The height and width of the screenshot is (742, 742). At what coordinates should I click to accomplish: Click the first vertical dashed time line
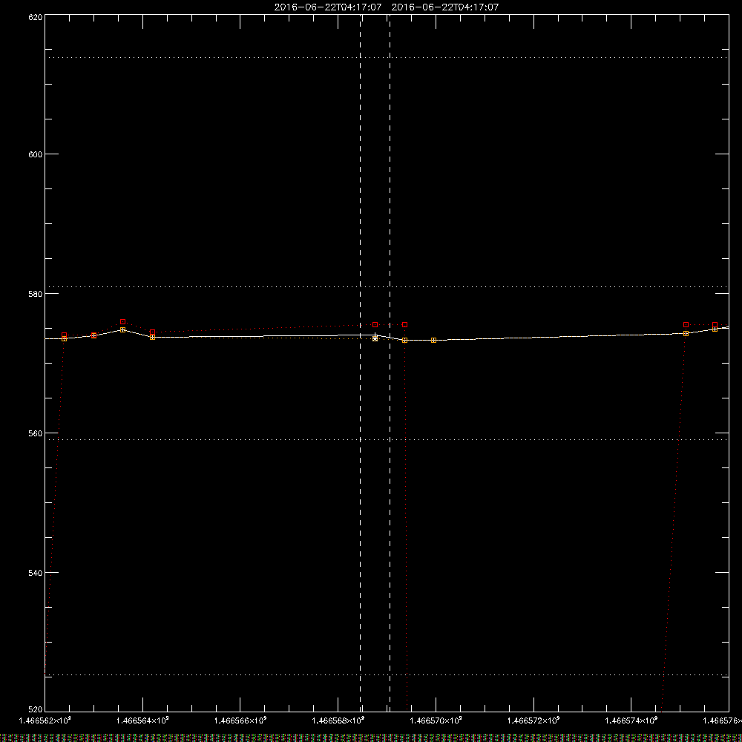361,363
